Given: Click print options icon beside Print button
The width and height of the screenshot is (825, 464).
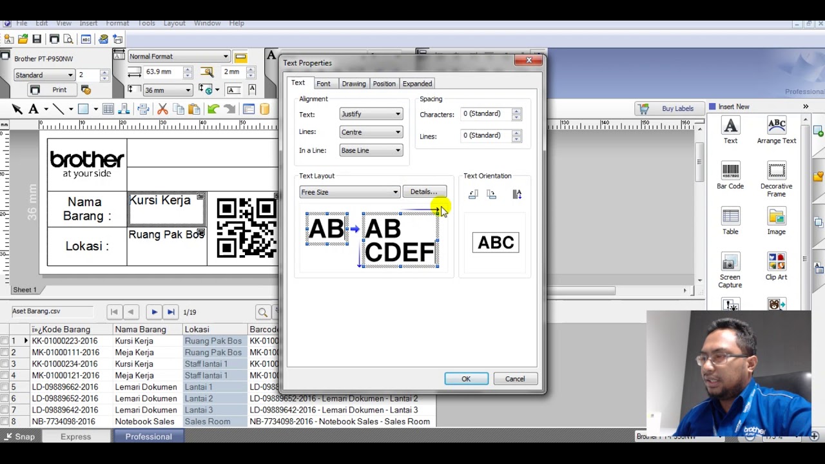Looking at the screenshot, I should point(86,90).
